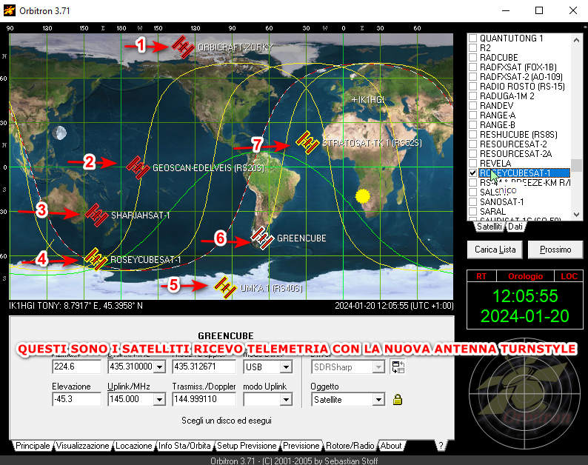The width and height of the screenshot is (588, 465).
Task: Click the Orbitron app icon in title bar
Action: (x=10, y=10)
